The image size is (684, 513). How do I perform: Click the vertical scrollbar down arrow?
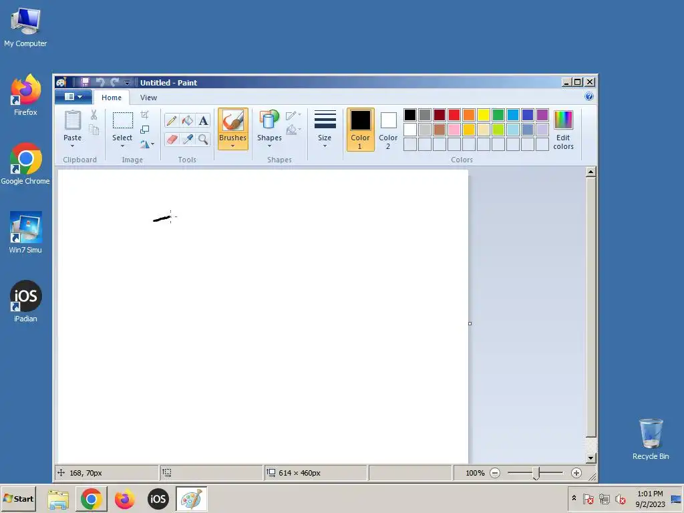590,458
